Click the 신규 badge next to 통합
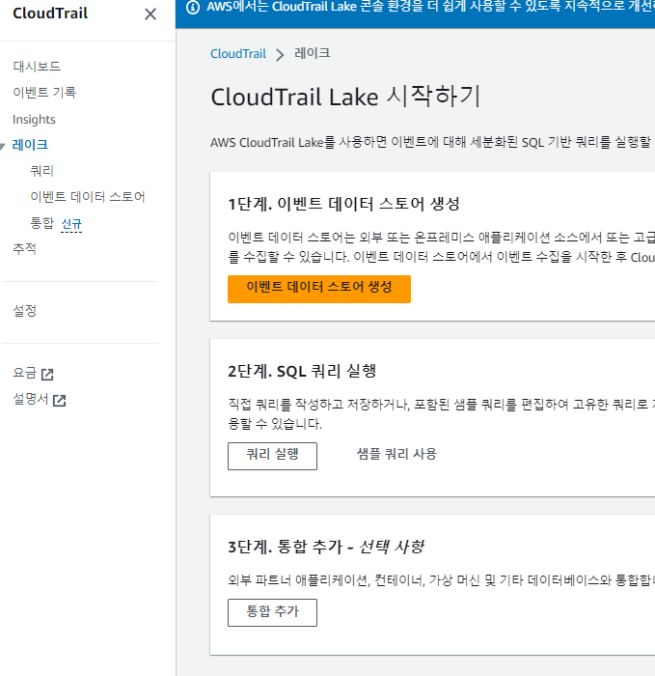Image resolution: width=655 pixels, height=676 pixels. 72,224
